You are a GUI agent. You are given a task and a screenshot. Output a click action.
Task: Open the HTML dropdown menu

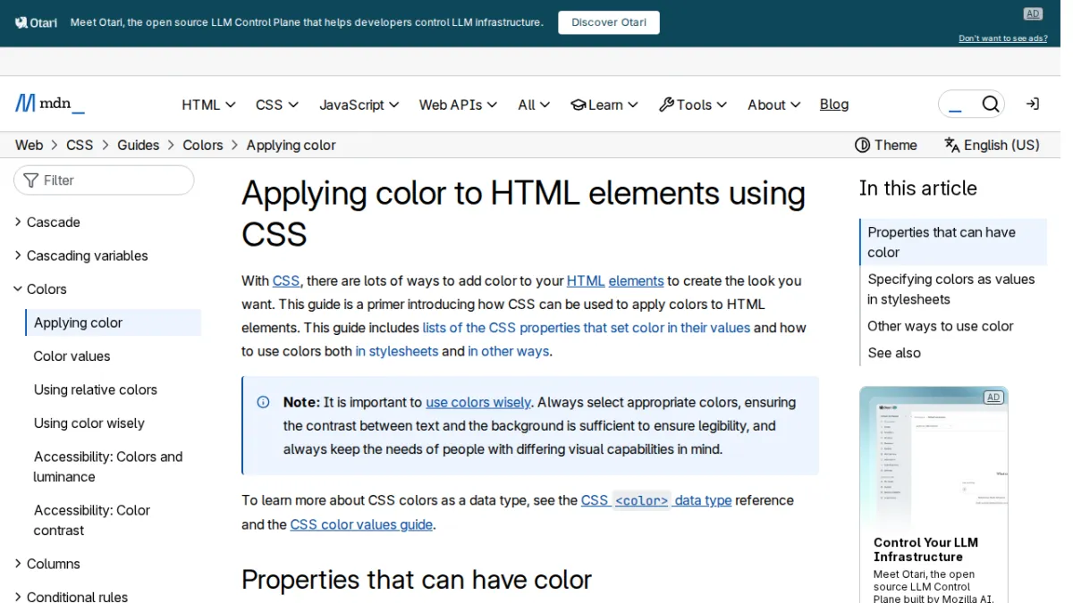[x=208, y=105]
